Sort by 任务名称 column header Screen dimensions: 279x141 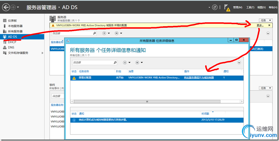point(84,71)
